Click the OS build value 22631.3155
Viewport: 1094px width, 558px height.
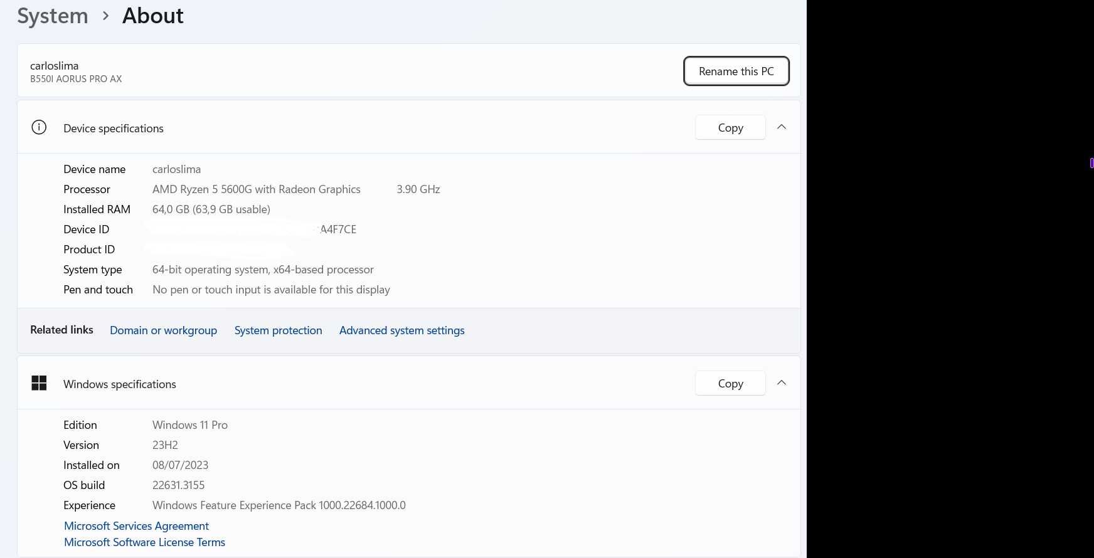pyautogui.click(x=178, y=485)
